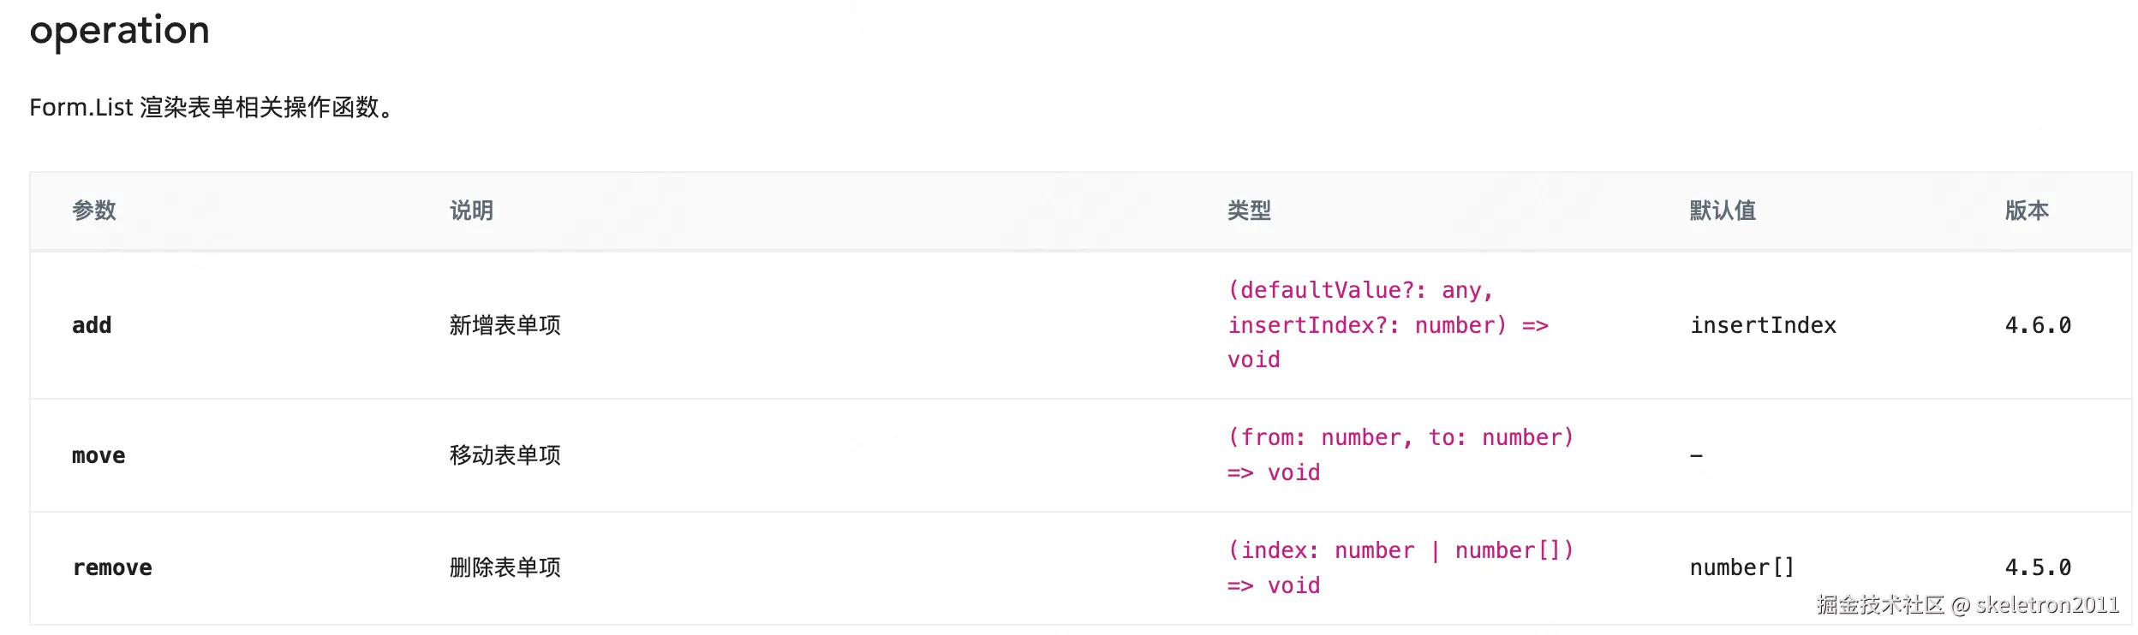Click the add type signature code
This screenshot has width=2138, height=635.
tap(1389, 325)
